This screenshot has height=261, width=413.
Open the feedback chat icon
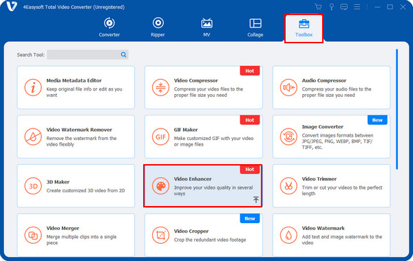pos(343,7)
